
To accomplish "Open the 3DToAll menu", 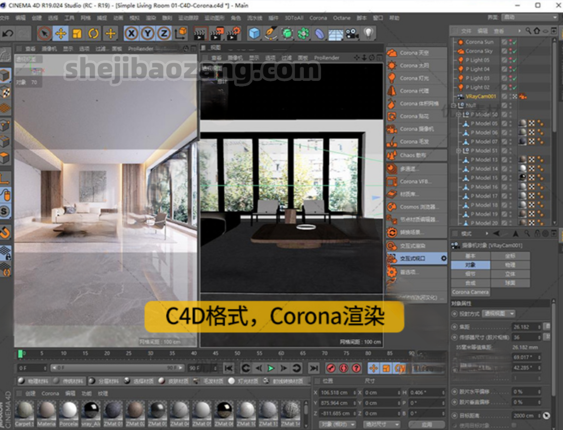I will click(x=294, y=18).
